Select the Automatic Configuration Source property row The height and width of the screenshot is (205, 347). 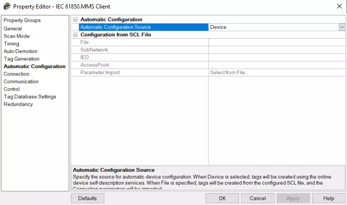click(144, 27)
